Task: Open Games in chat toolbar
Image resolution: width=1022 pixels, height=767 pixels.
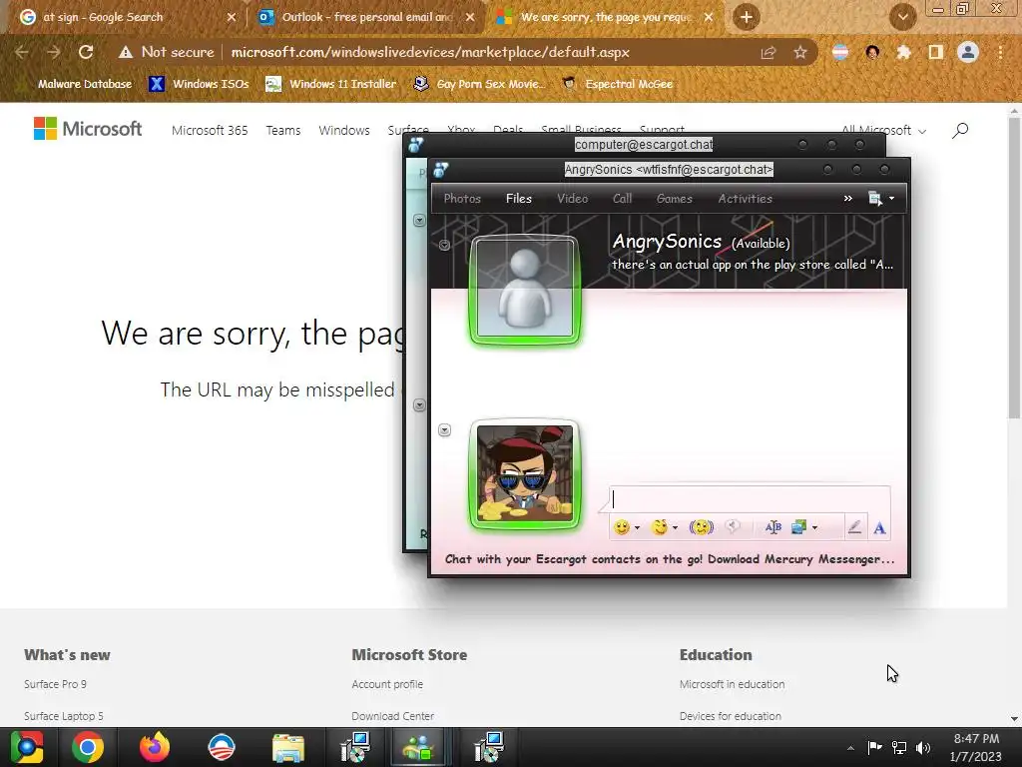Action: click(x=674, y=199)
